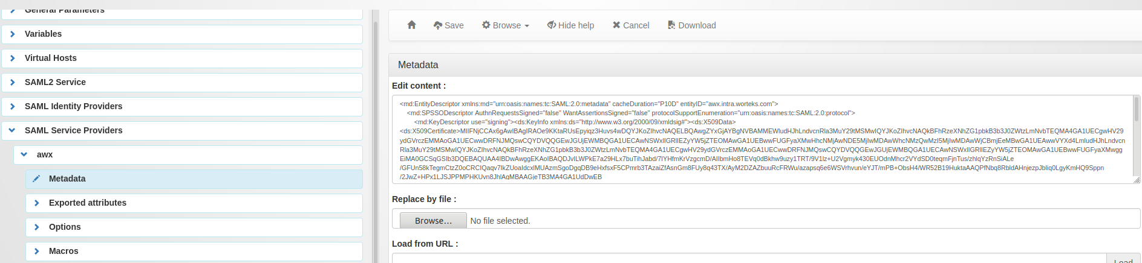Click inside the Edit content textarea

pyautogui.click(x=762, y=139)
